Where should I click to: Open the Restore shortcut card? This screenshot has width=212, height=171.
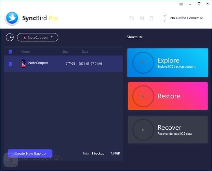coord(168,96)
